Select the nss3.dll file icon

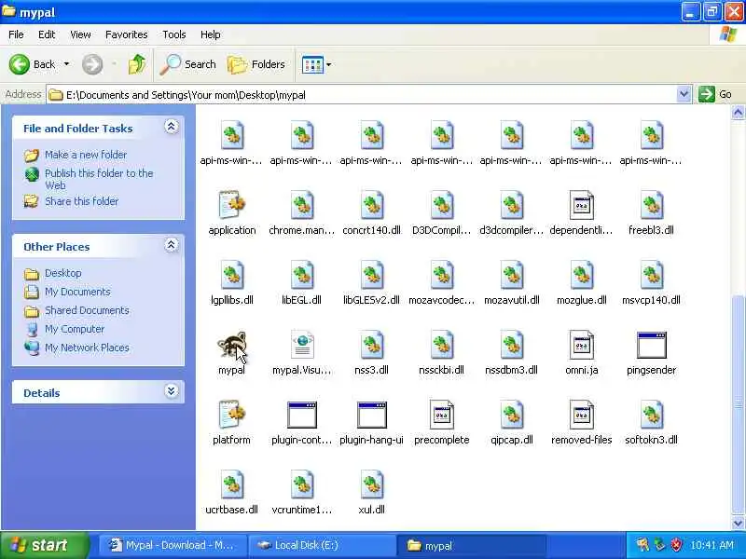pyautogui.click(x=371, y=345)
